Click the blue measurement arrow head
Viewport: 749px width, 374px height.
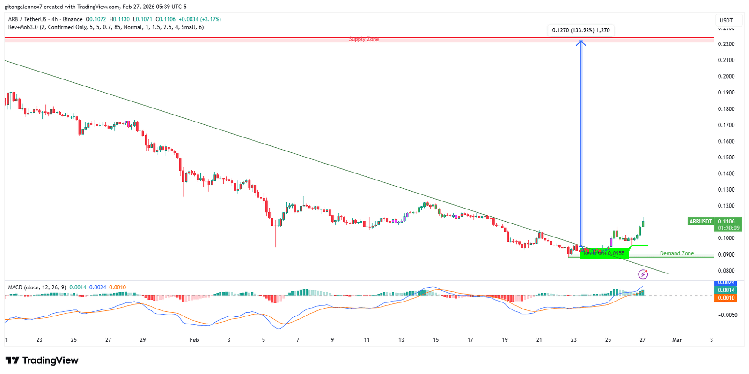[581, 43]
